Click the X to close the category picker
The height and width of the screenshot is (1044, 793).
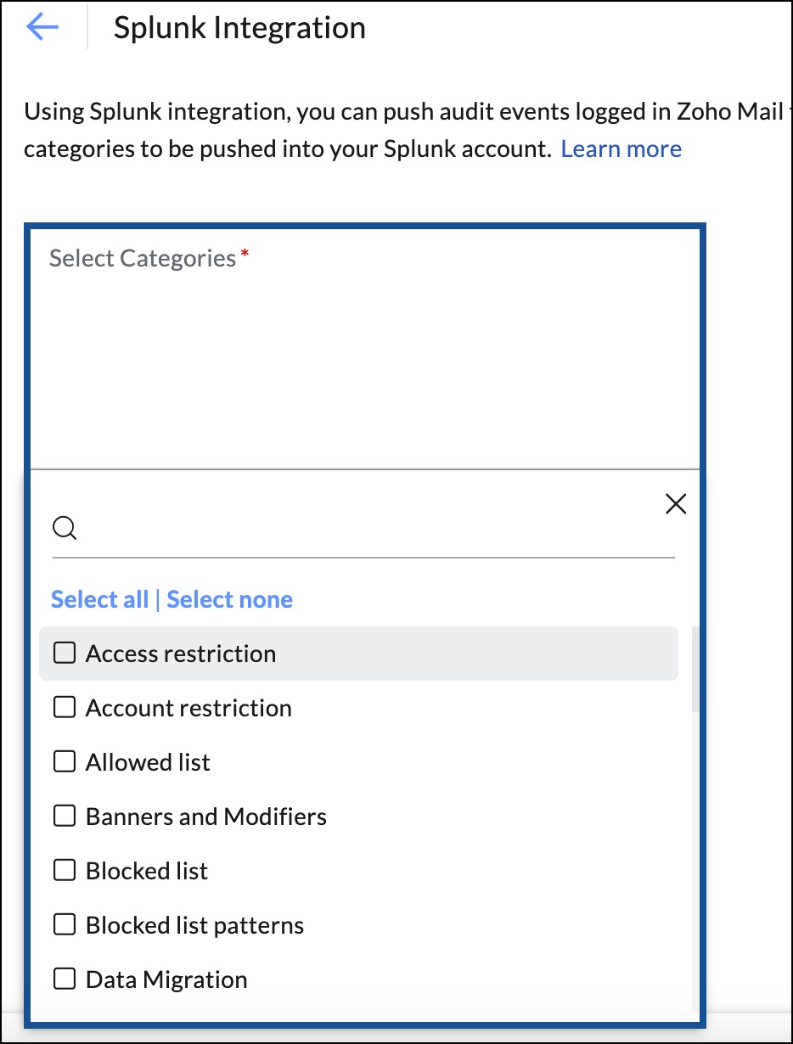(676, 503)
